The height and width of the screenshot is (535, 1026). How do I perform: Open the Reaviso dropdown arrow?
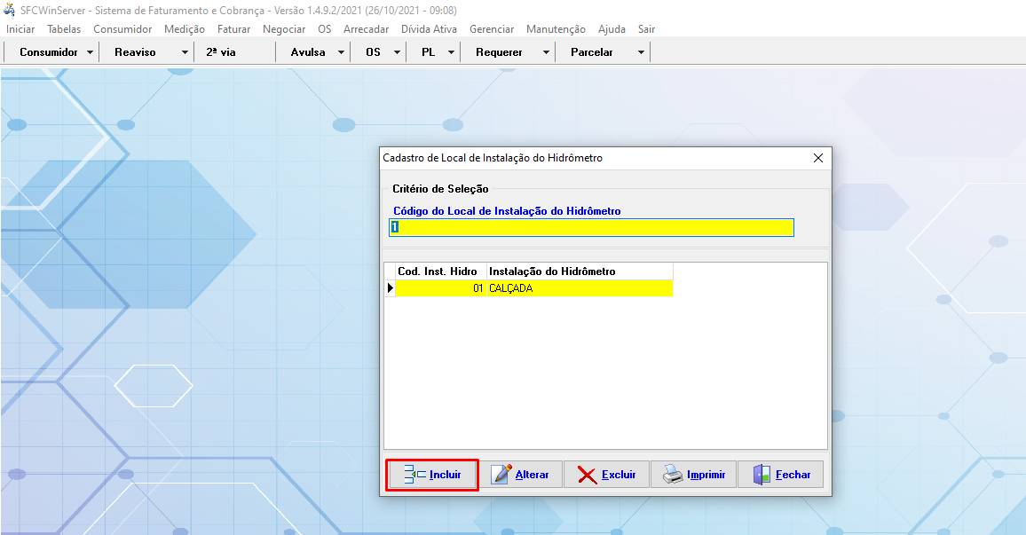coord(185,52)
